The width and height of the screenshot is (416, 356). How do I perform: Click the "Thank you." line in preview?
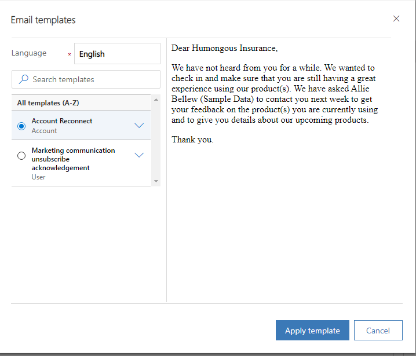coord(193,140)
